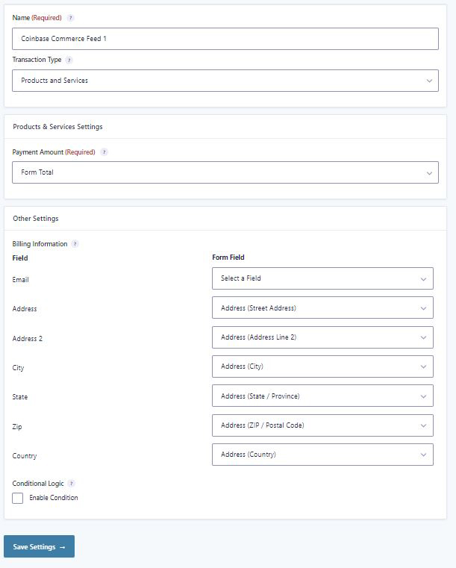Image resolution: width=456 pixels, height=568 pixels.
Task: Expand the Address Line 2 dropdown
Action: [x=322, y=337]
